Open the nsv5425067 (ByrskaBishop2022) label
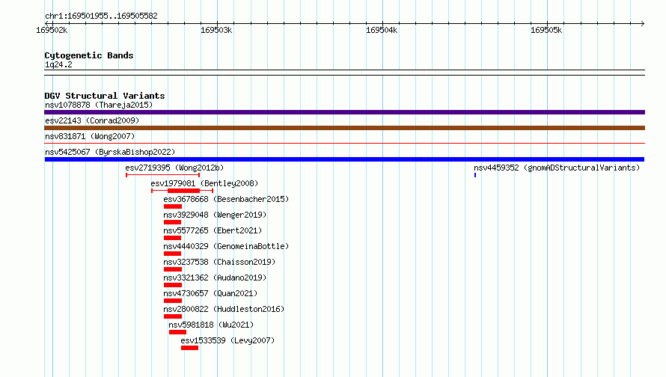Image resolution: width=666 pixels, height=377 pixels. tap(110, 152)
